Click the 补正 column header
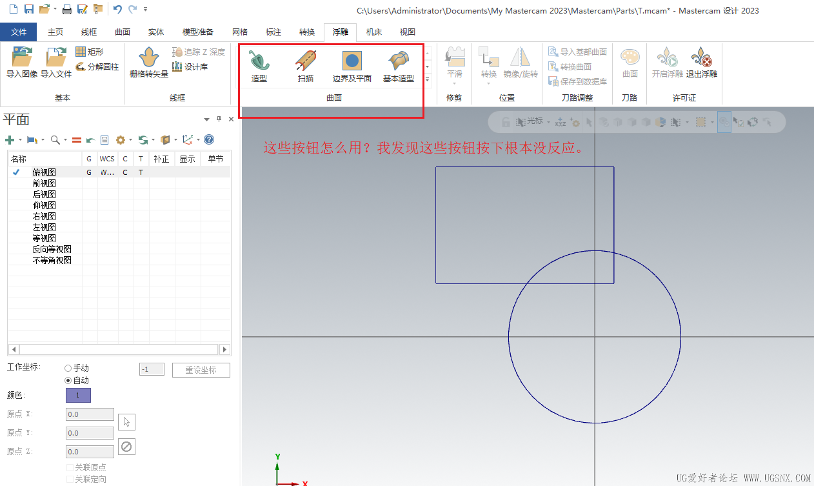 (161, 159)
